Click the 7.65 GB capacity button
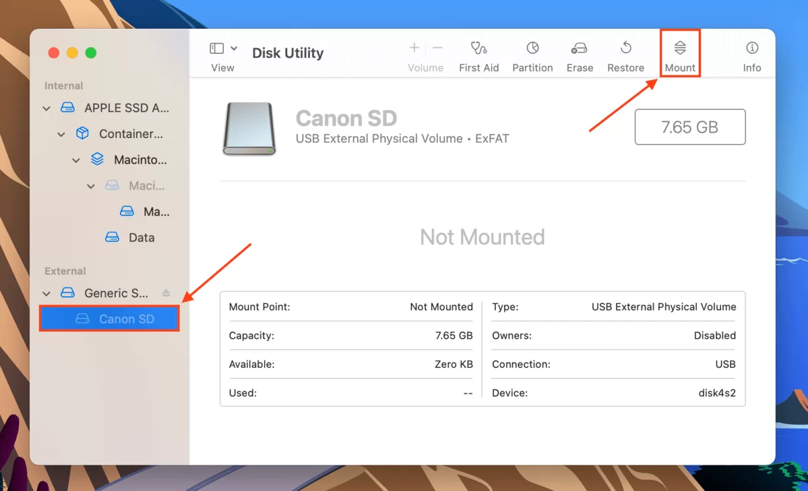Screen dimensions: 808x491 point(689,127)
